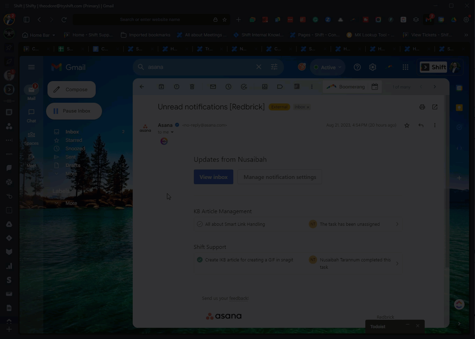Close the Todoist popup panel
Screen dimensions: 475x339
[x=418, y=326]
